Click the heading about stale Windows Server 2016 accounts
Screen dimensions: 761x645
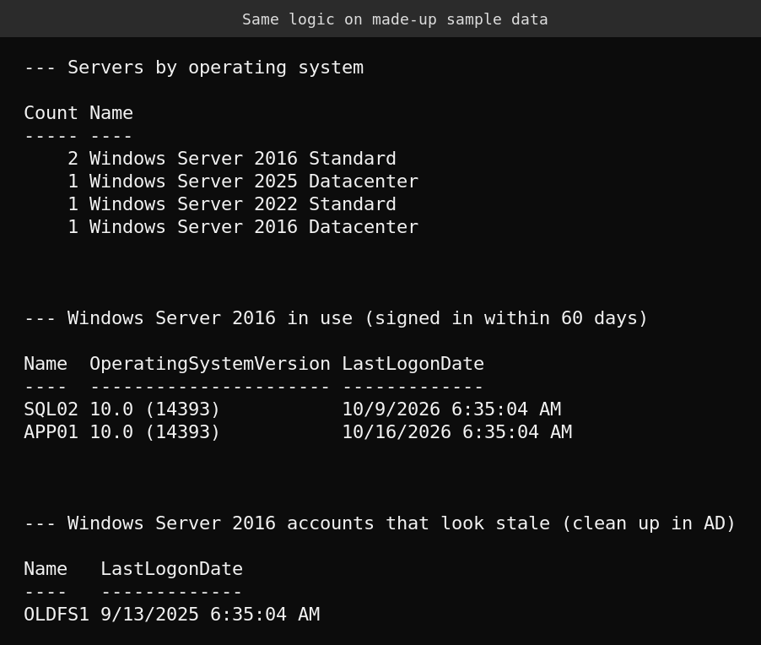380,523
